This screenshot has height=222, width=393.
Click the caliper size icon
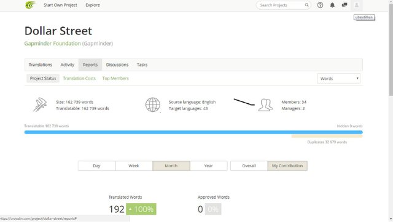[40, 105]
